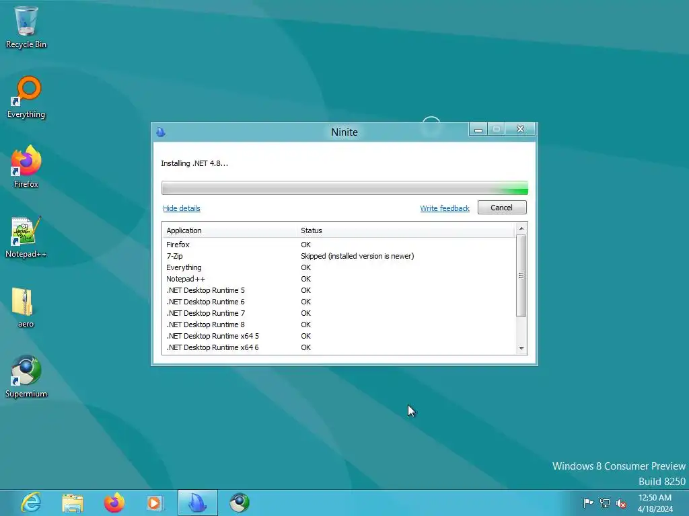Select the Firefox row in the list
Screen dimensions: 689x516
coord(339,245)
